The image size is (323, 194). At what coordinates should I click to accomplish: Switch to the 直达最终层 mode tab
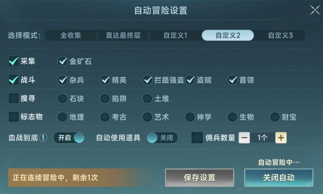pyautogui.click(x=123, y=35)
